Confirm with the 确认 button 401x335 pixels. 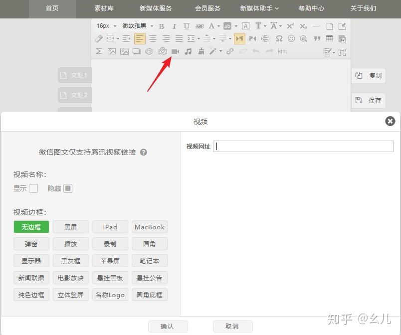click(x=168, y=327)
